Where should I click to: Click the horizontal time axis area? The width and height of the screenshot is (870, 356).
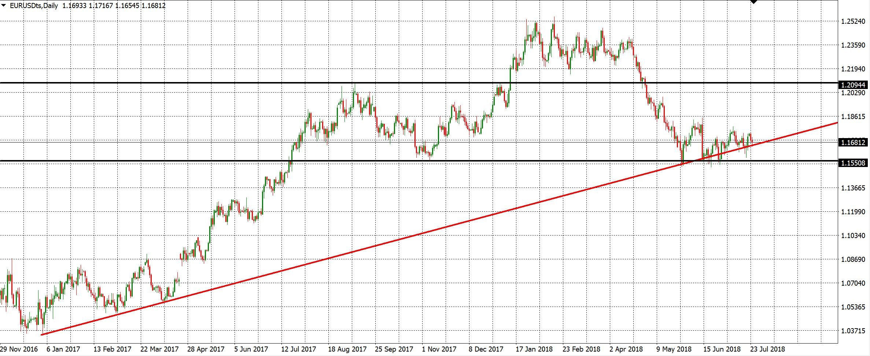[440, 349]
